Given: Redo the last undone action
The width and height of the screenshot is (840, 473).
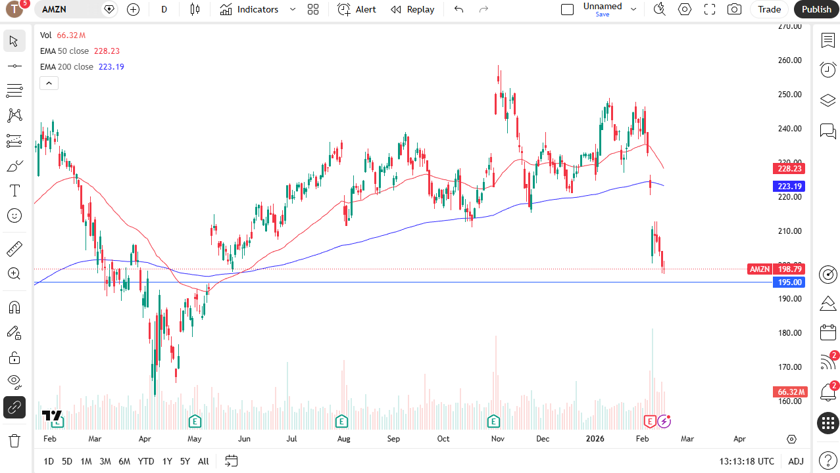Looking at the screenshot, I should coord(483,9).
